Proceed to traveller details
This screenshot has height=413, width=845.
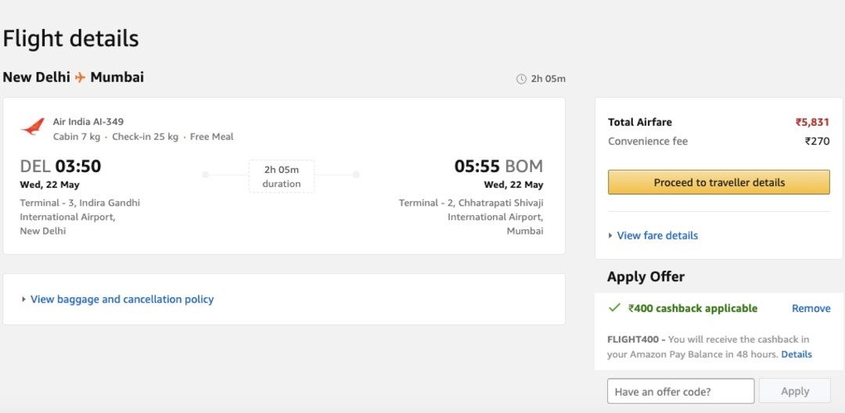click(719, 182)
